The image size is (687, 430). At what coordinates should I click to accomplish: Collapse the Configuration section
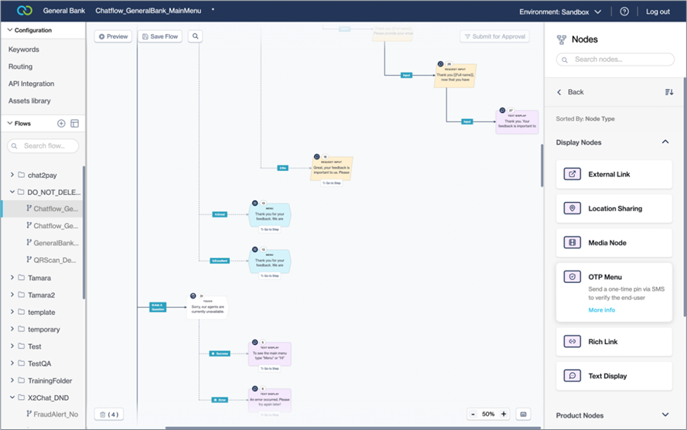coord(9,30)
